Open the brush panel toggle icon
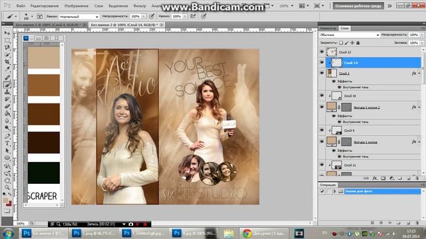This screenshot has height=239, width=426. [40, 16]
